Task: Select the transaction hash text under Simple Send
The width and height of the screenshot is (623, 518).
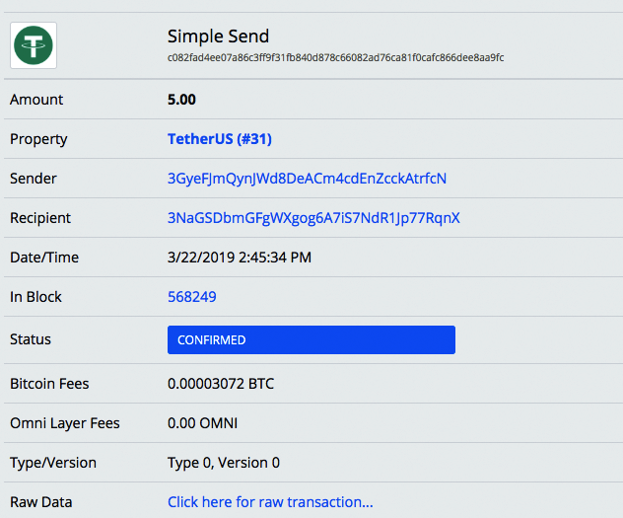Action: coord(335,58)
